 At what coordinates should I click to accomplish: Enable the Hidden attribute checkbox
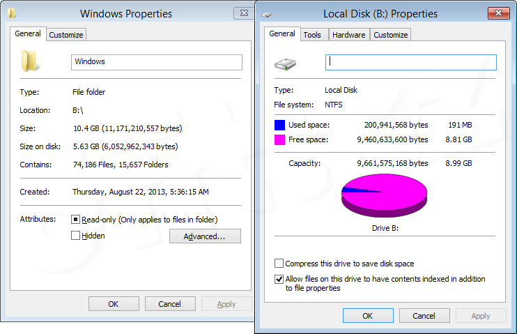point(75,235)
